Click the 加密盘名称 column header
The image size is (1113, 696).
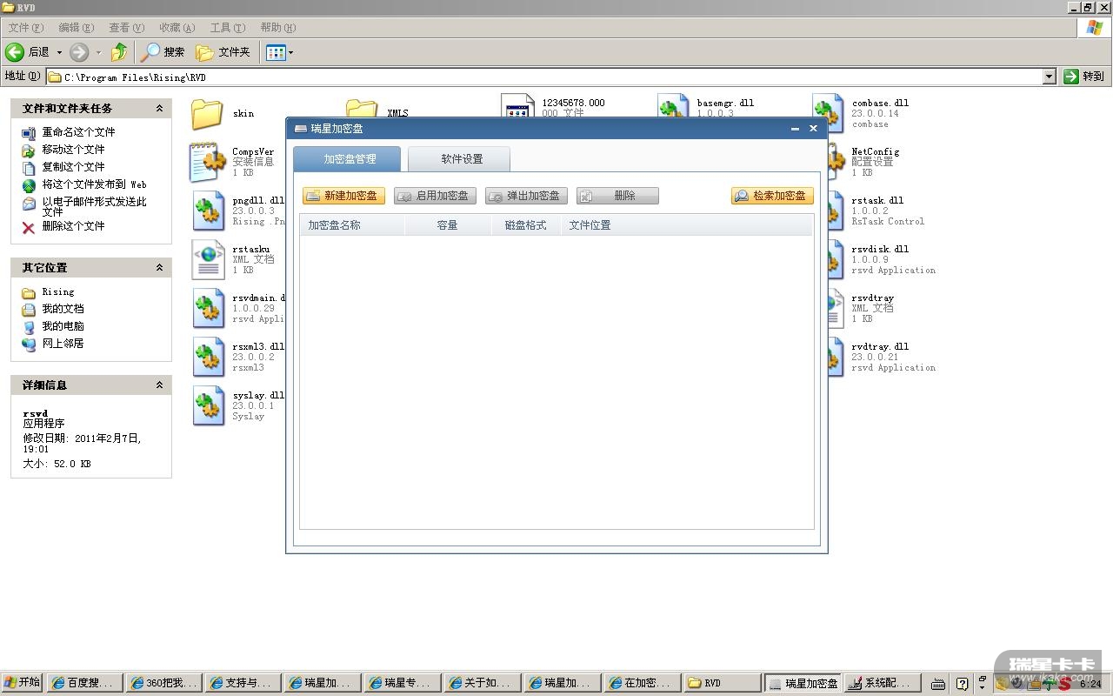[x=352, y=225]
